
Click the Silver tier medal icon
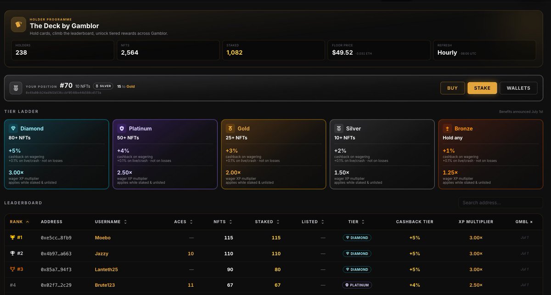tap(339, 129)
